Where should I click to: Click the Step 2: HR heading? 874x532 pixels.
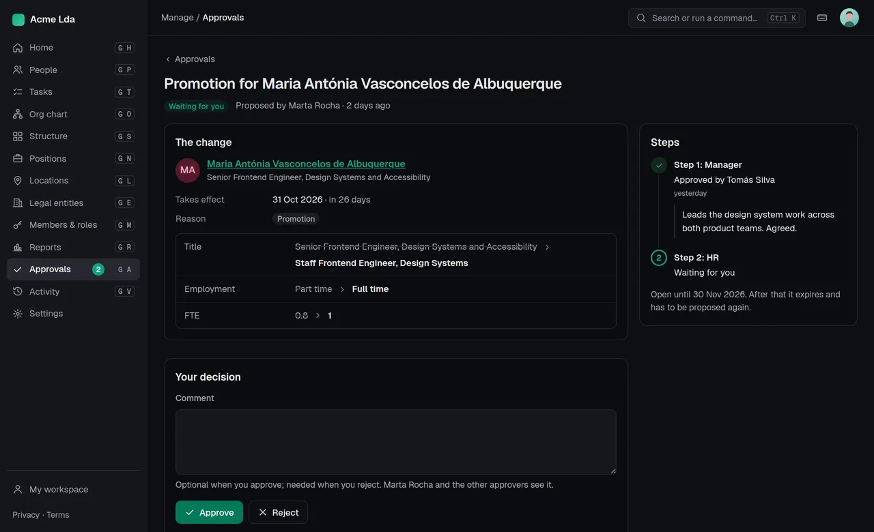(x=696, y=258)
